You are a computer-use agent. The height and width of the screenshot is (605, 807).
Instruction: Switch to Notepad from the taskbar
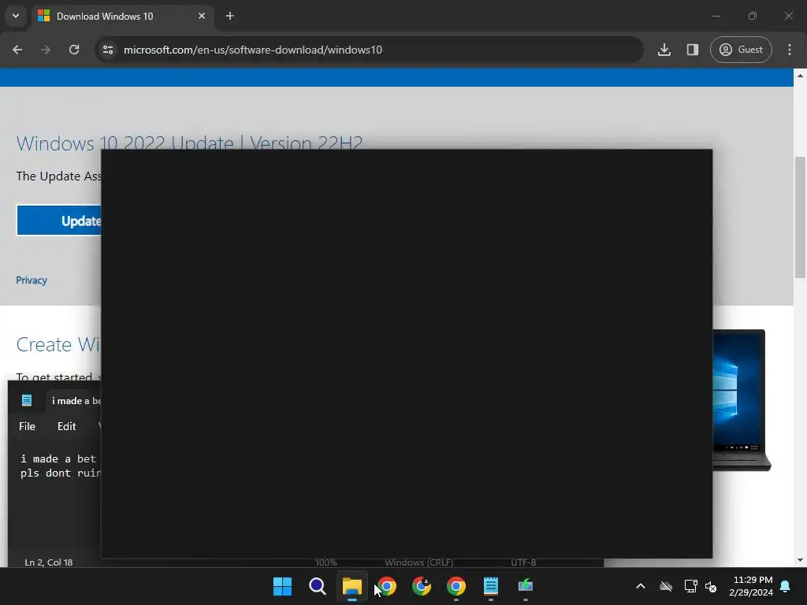(x=491, y=586)
